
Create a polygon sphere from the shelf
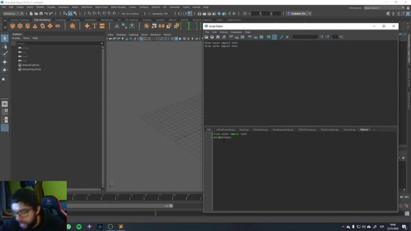click(x=12, y=26)
